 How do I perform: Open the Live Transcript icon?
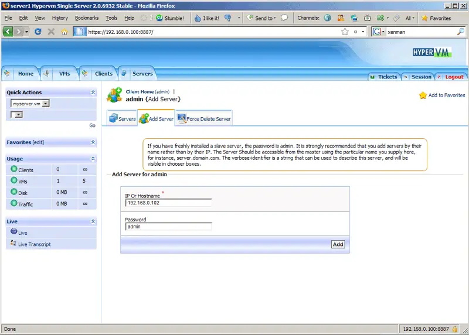pos(13,242)
